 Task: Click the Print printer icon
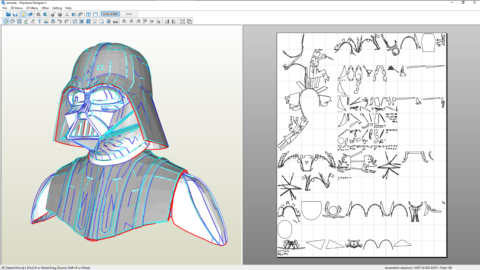[x=115, y=21]
